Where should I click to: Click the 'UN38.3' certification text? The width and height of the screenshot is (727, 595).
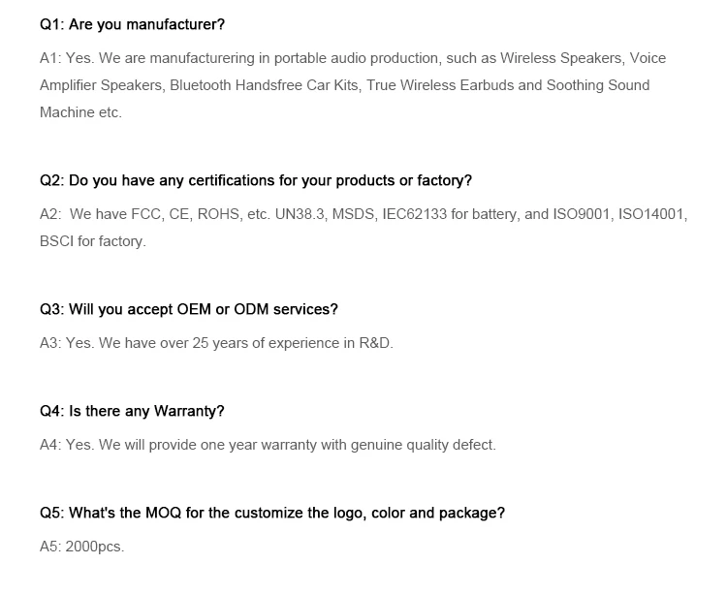tap(300, 214)
